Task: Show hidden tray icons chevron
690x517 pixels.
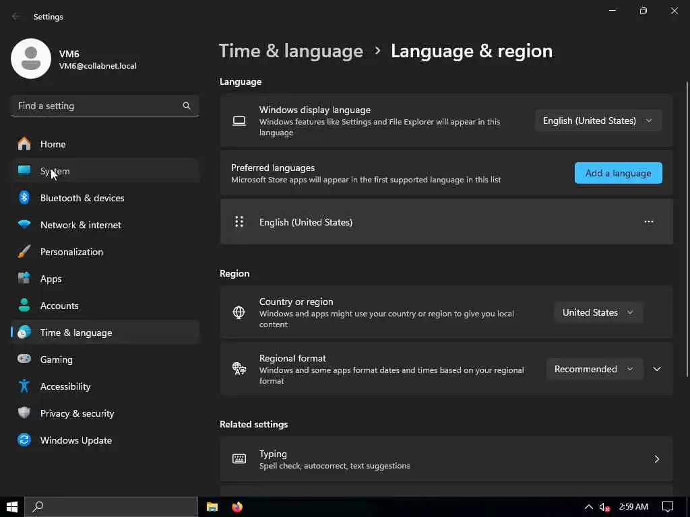Action: [x=588, y=507]
